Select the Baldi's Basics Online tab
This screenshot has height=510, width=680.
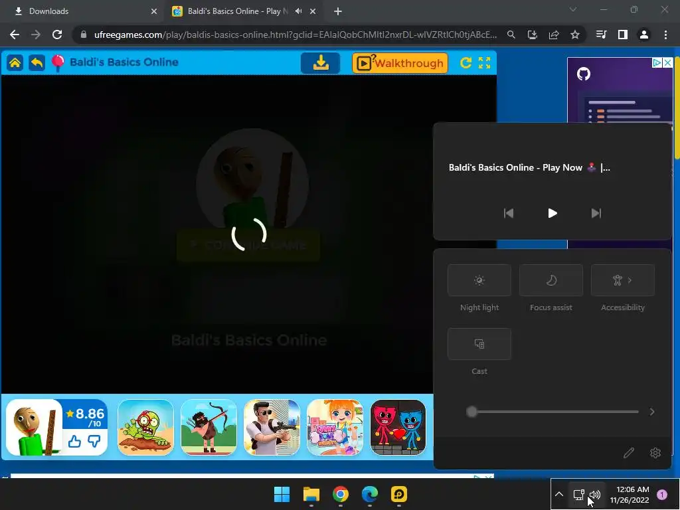236,11
